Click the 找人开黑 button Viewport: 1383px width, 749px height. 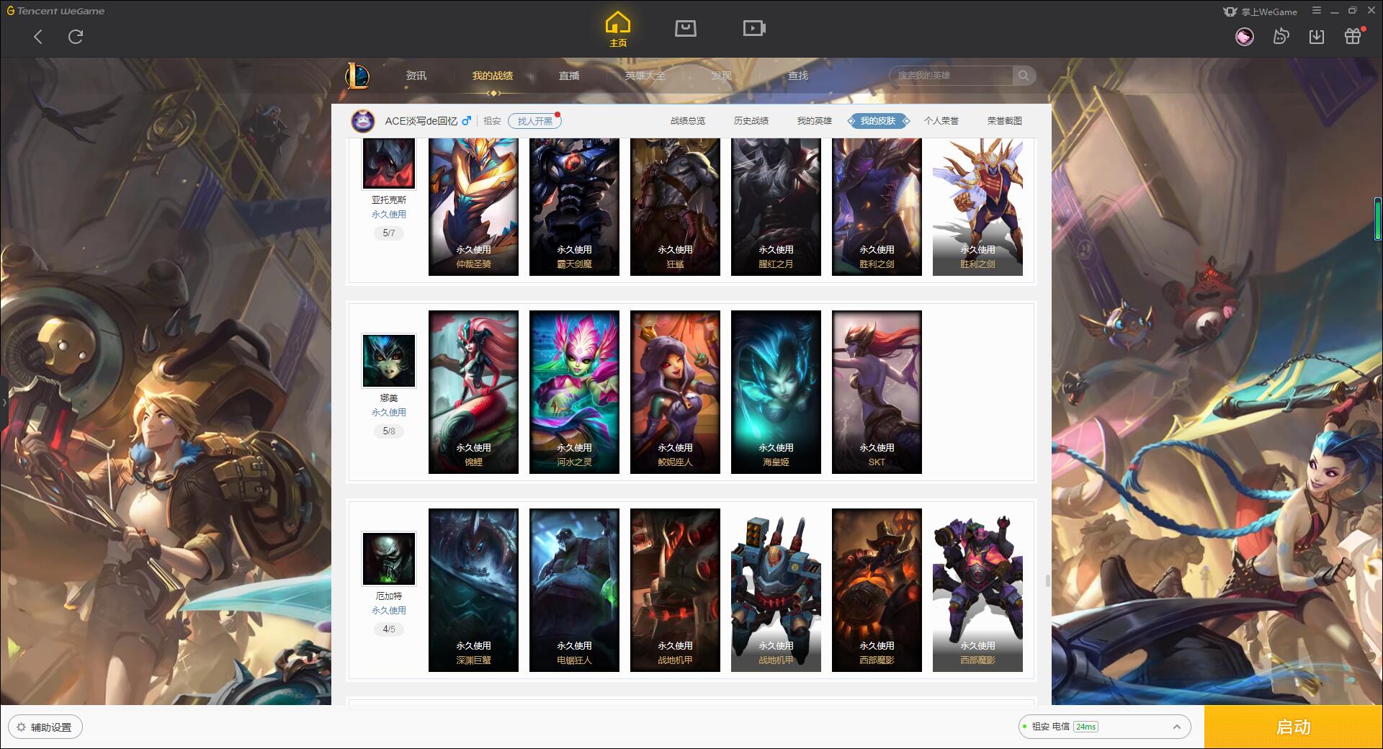pyautogui.click(x=534, y=121)
